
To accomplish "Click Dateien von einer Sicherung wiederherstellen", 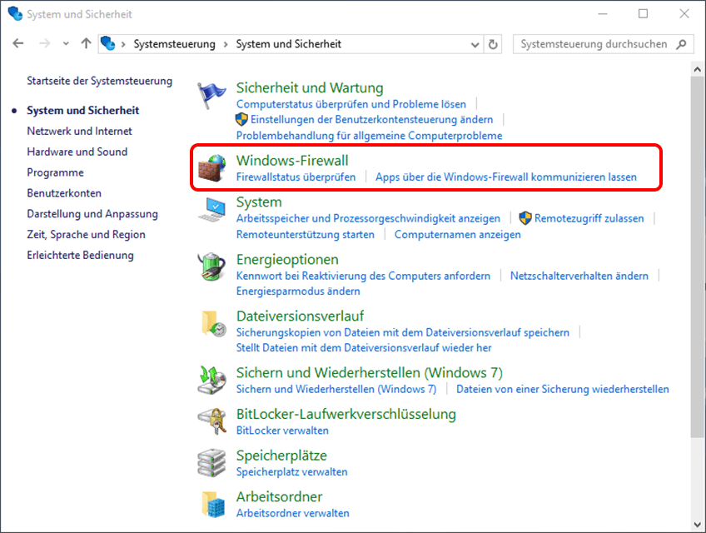I will [562, 389].
